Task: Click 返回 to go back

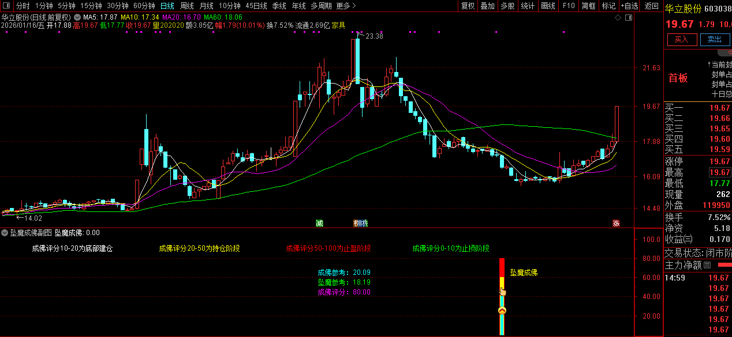Action: [x=652, y=6]
